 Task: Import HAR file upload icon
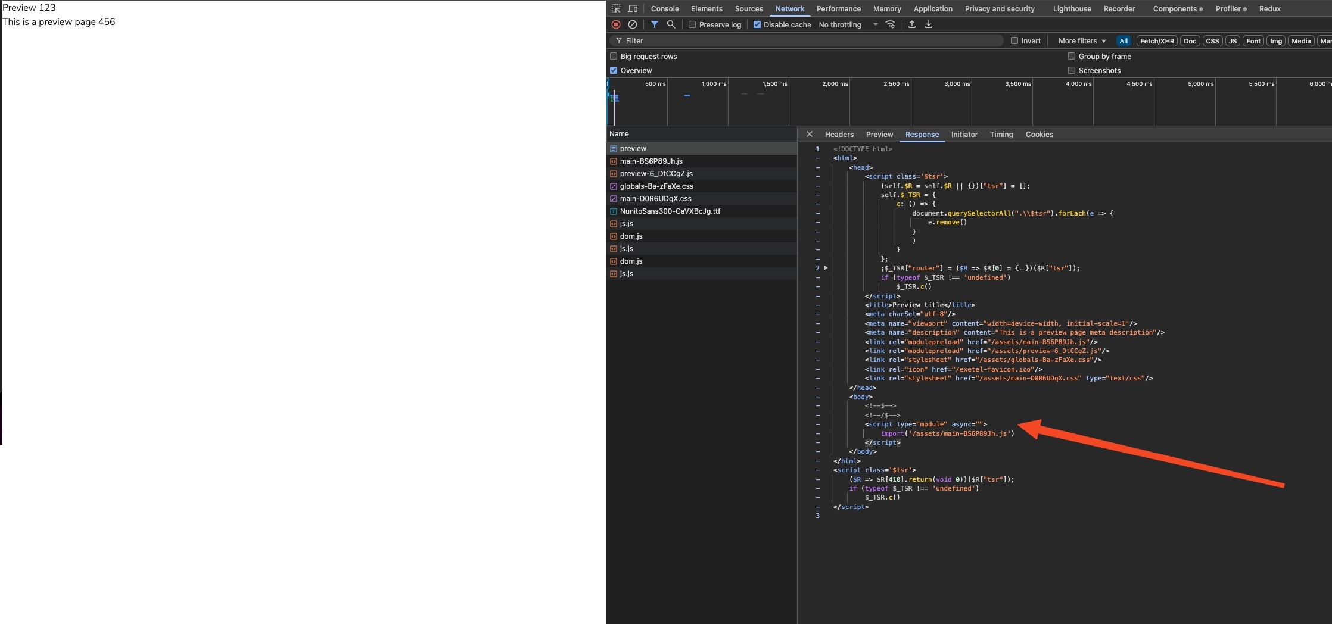(911, 24)
